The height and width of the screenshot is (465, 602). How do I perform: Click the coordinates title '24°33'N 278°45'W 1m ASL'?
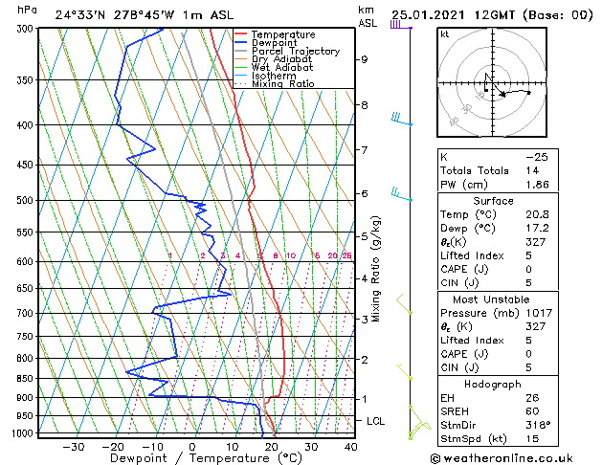coord(145,15)
